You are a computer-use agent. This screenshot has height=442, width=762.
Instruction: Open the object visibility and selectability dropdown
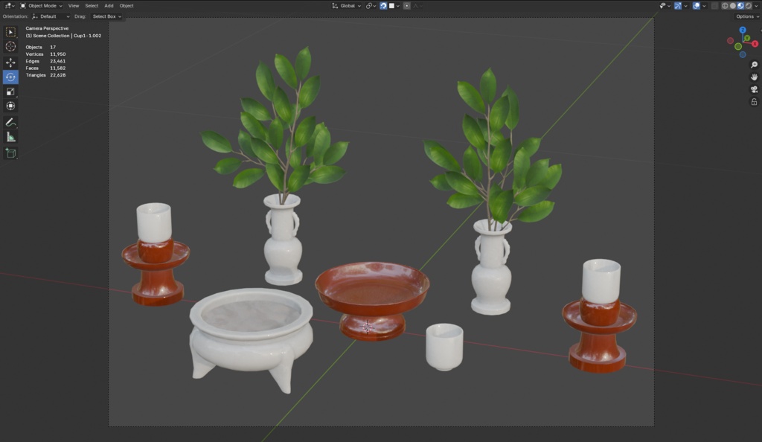665,6
